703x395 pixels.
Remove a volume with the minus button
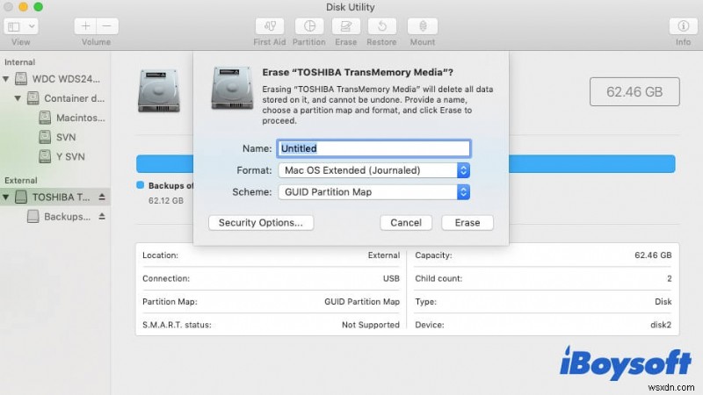coord(107,26)
